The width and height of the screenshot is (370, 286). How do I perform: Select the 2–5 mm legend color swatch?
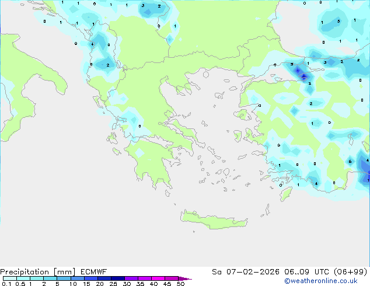[x=50, y=278]
